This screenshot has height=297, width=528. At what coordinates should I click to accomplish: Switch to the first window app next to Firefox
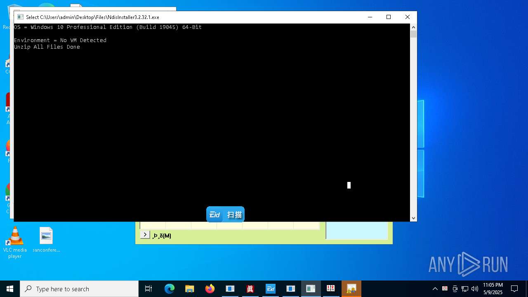[x=230, y=289]
